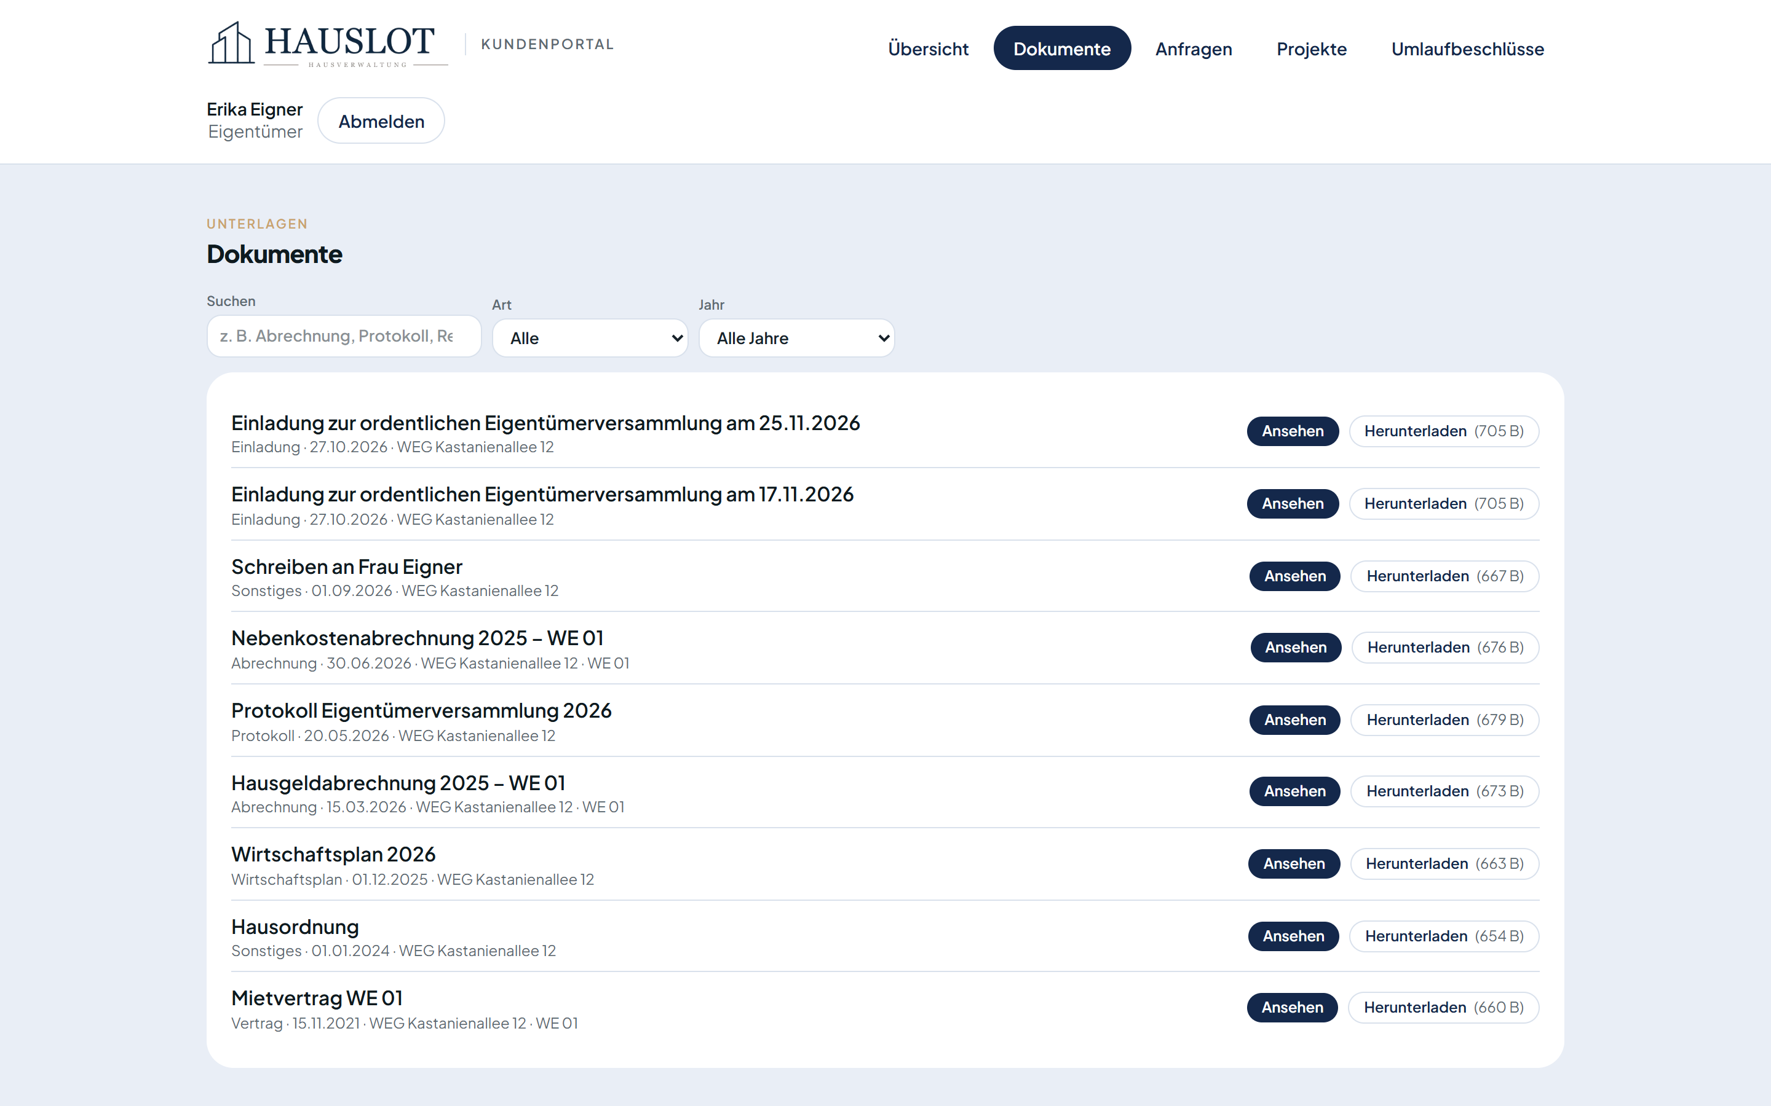The width and height of the screenshot is (1771, 1106).
Task: Click title 'Wirtschaftsplan 2026'
Action: point(333,854)
